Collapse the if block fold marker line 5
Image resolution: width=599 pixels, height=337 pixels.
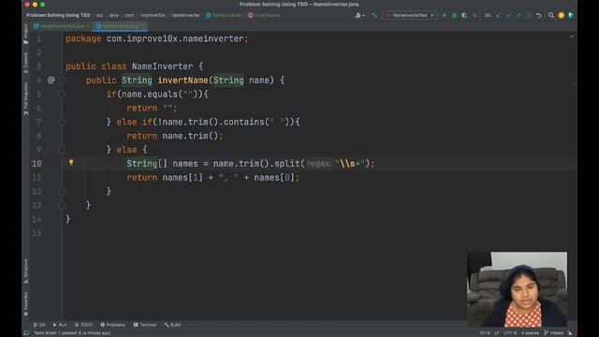point(62,94)
